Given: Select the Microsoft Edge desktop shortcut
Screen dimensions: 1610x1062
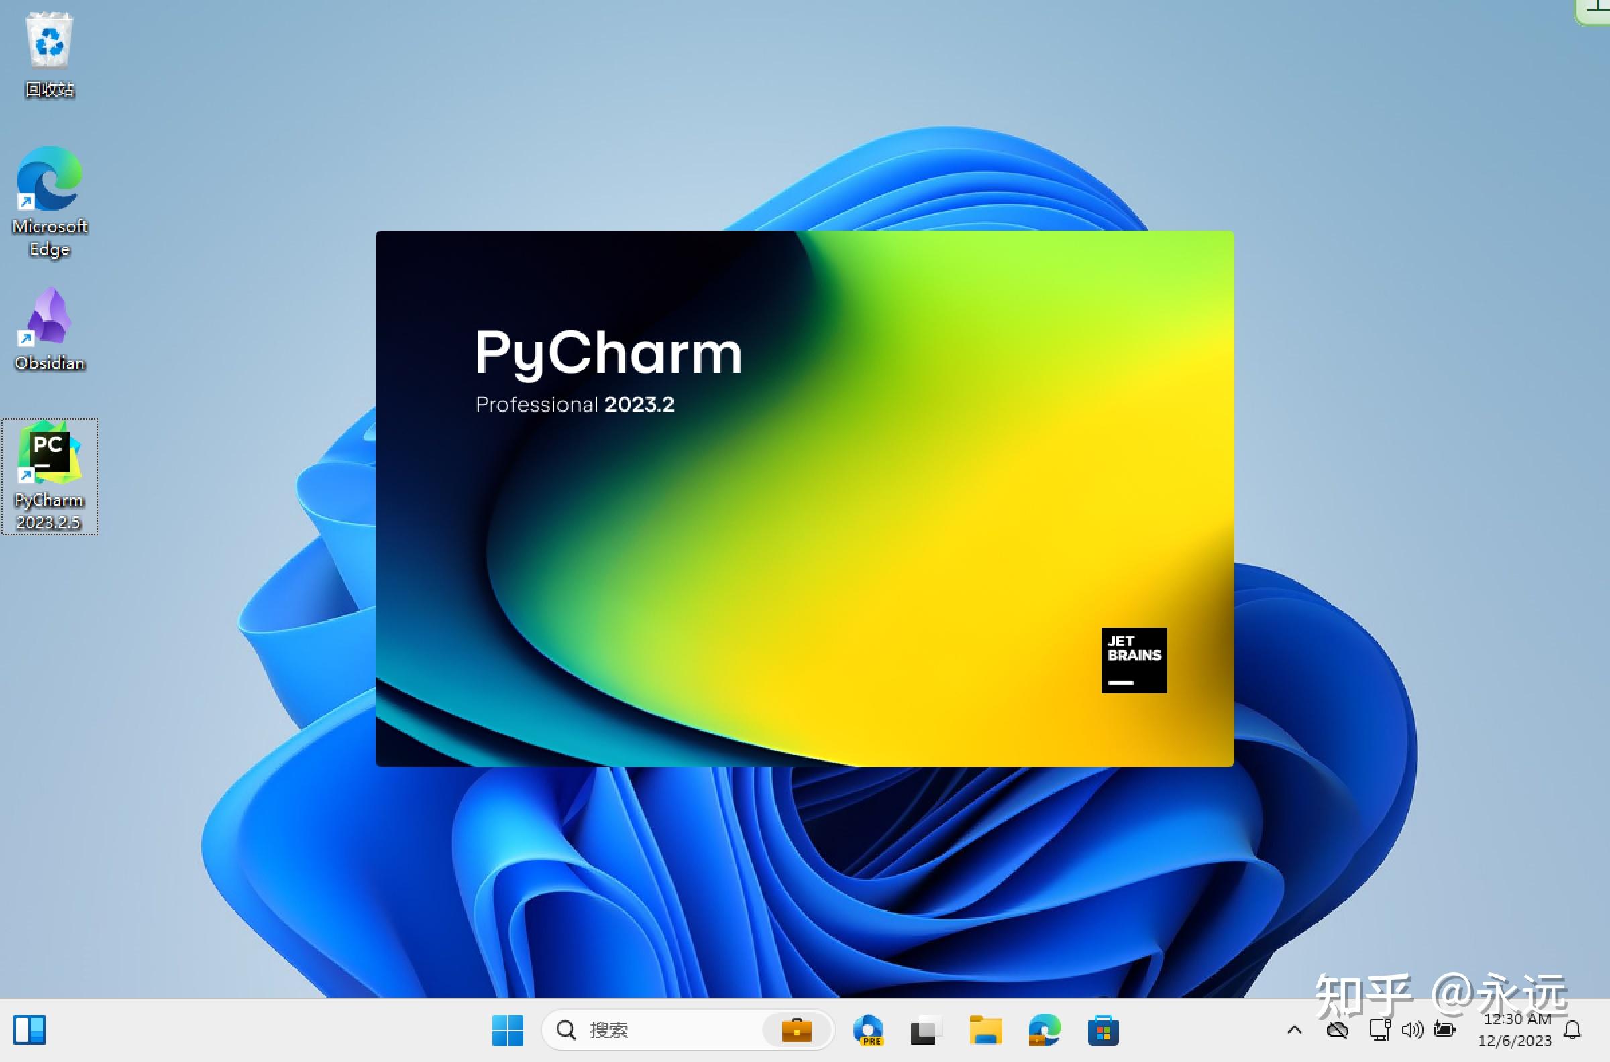Looking at the screenshot, I should 50,202.
